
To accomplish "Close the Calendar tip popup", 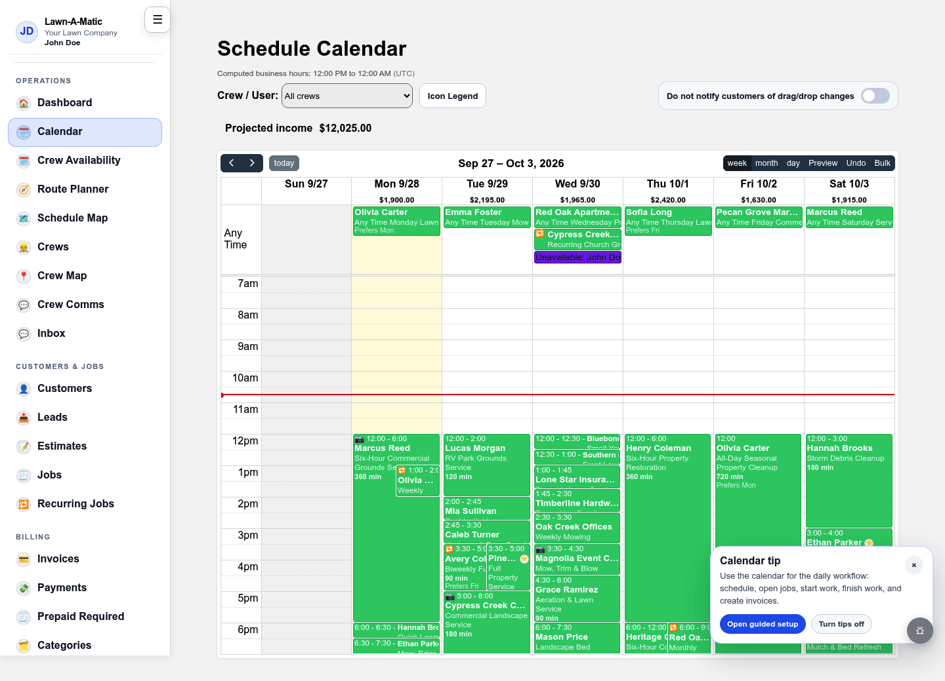I will [914, 565].
